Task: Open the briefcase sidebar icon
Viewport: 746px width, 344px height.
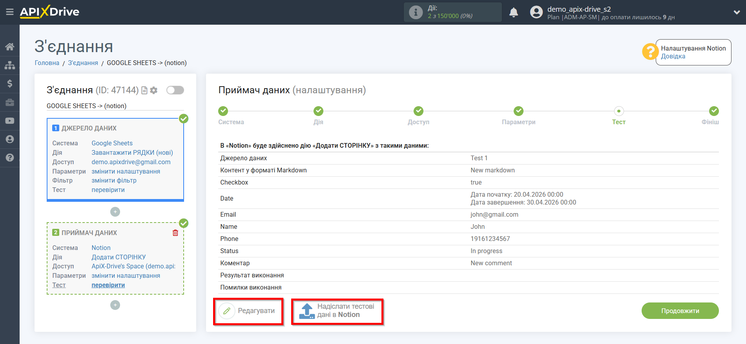Action: tap(10, 102)
